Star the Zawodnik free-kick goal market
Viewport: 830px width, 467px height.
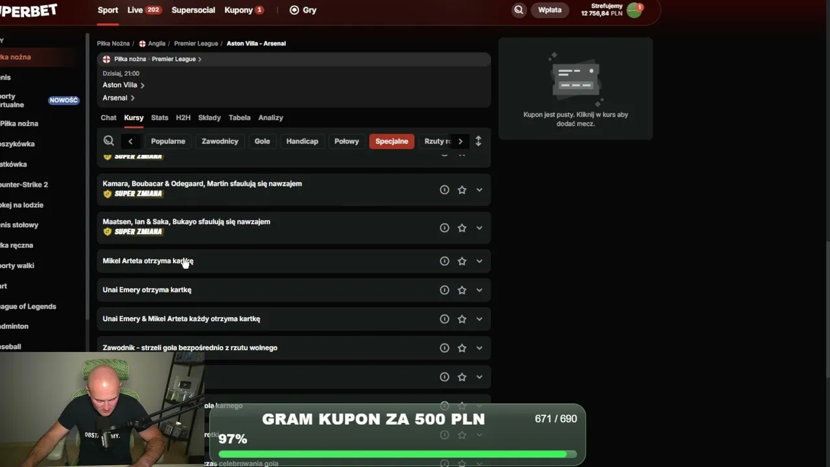coord(462,348)
